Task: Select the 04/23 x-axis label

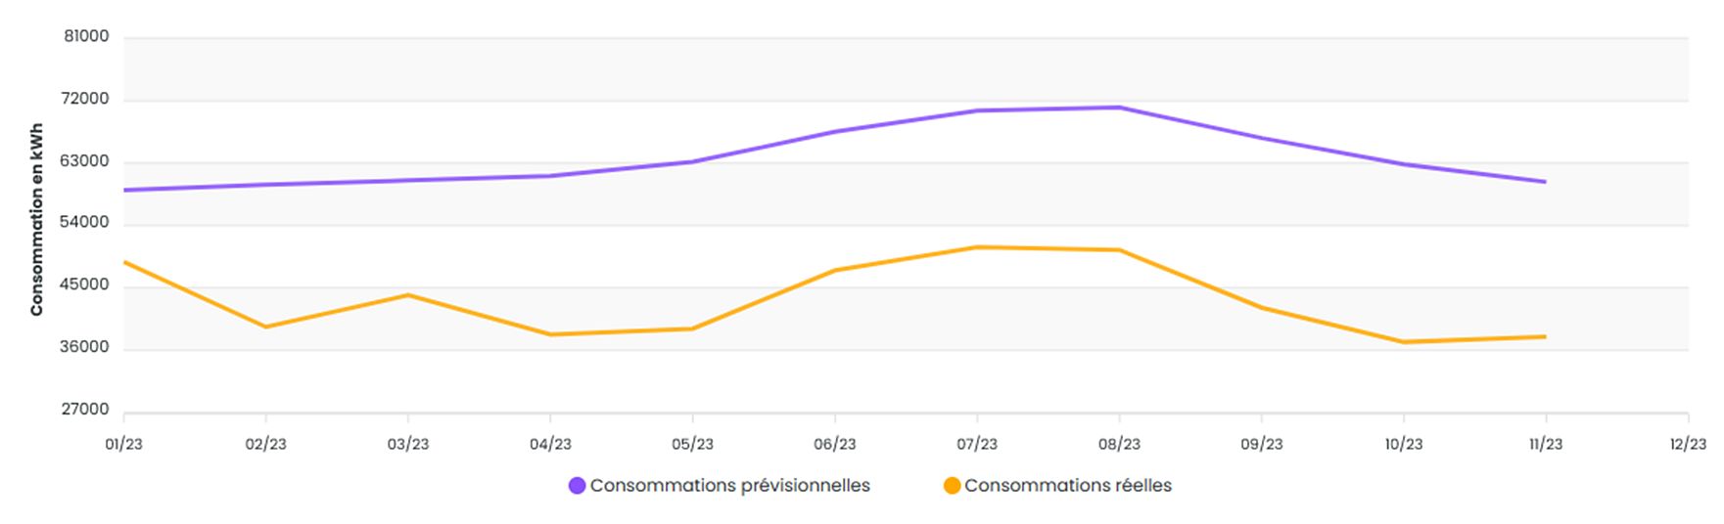Action: click(x=550, y=444)
